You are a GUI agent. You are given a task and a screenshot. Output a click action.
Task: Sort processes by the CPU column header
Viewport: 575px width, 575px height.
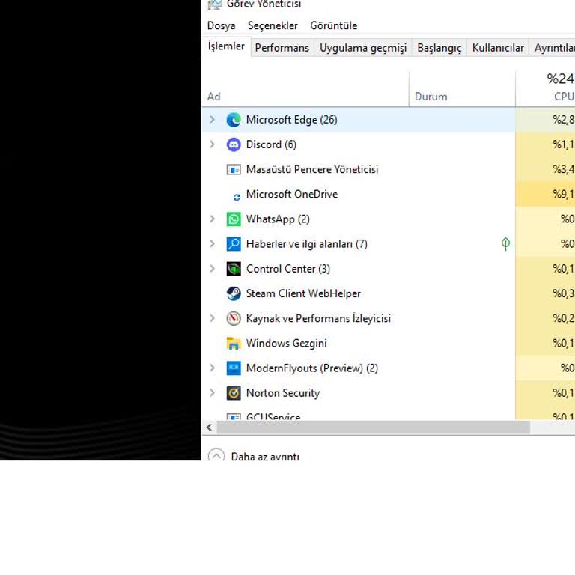click(x=560, y=88)
